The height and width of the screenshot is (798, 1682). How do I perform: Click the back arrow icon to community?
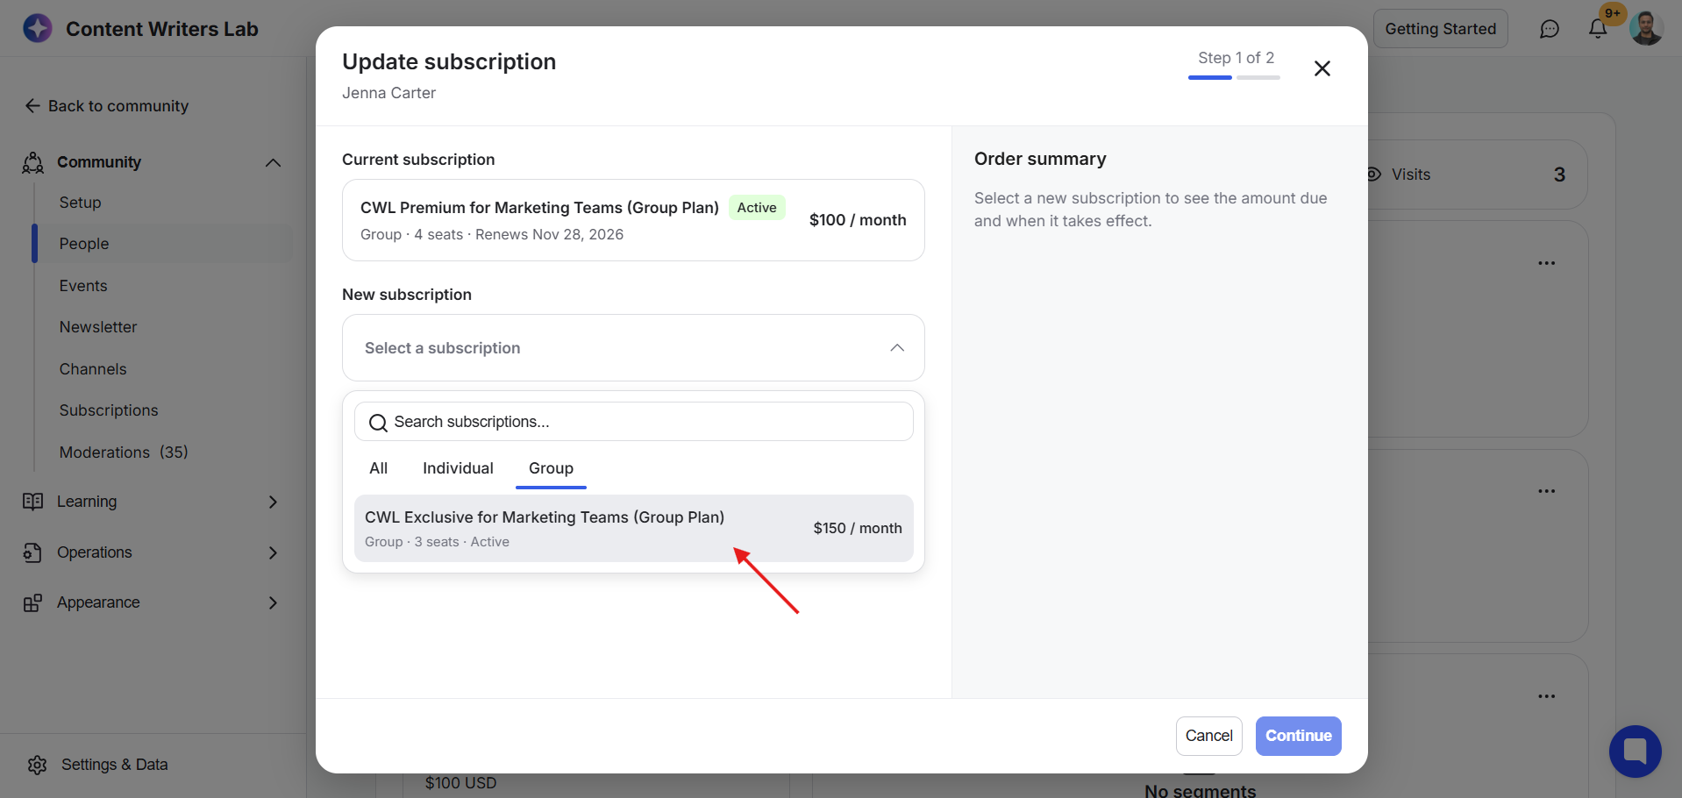[32, 106]
